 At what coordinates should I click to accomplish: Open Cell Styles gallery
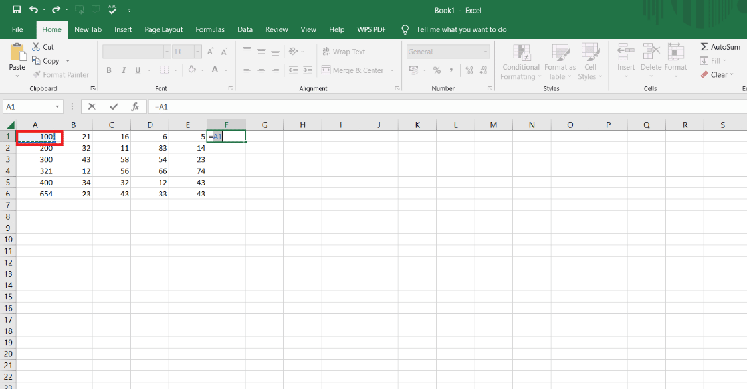[x=590, y=62]
